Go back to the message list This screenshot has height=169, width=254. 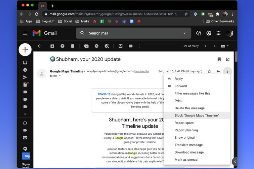pyautogui.click(x=39, y=46)
